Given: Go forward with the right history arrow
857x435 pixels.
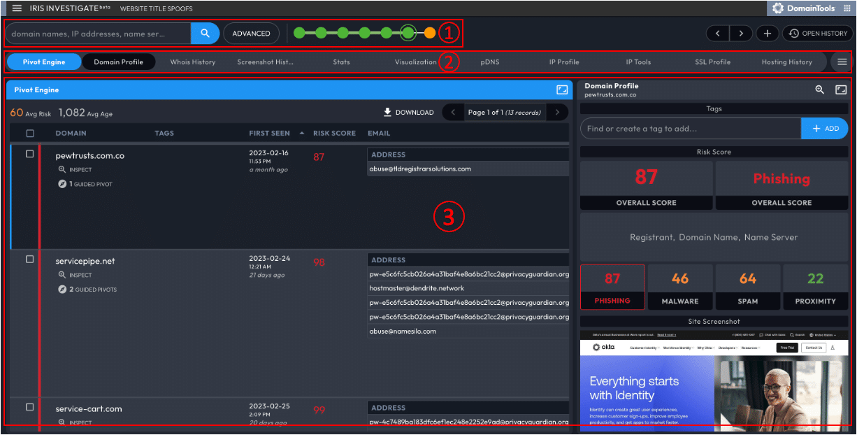Looking at the screenshot, I should click(740, 34).
